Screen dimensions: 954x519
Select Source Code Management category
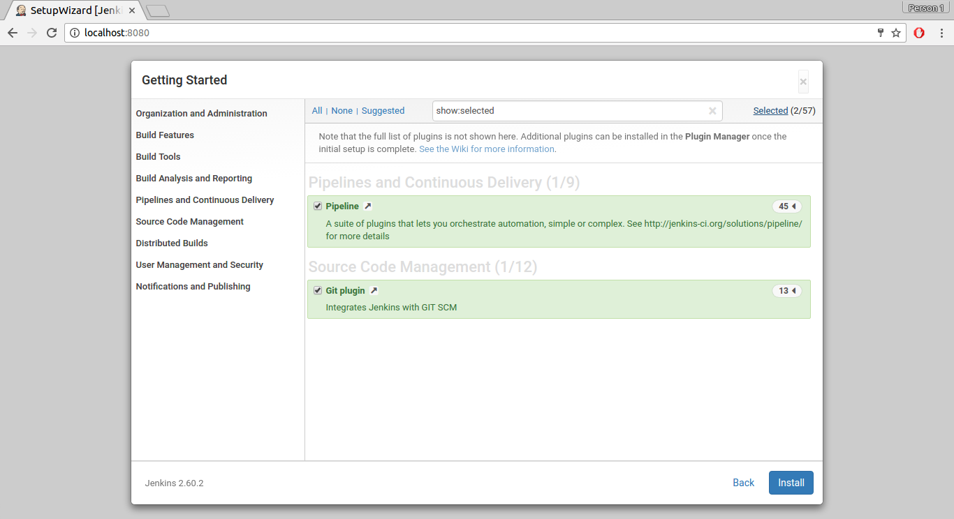[x=190, y=222]
